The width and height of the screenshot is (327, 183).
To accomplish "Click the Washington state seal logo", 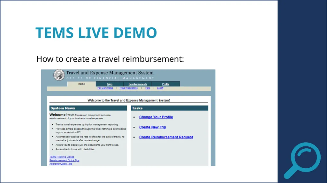I will 59,75.
